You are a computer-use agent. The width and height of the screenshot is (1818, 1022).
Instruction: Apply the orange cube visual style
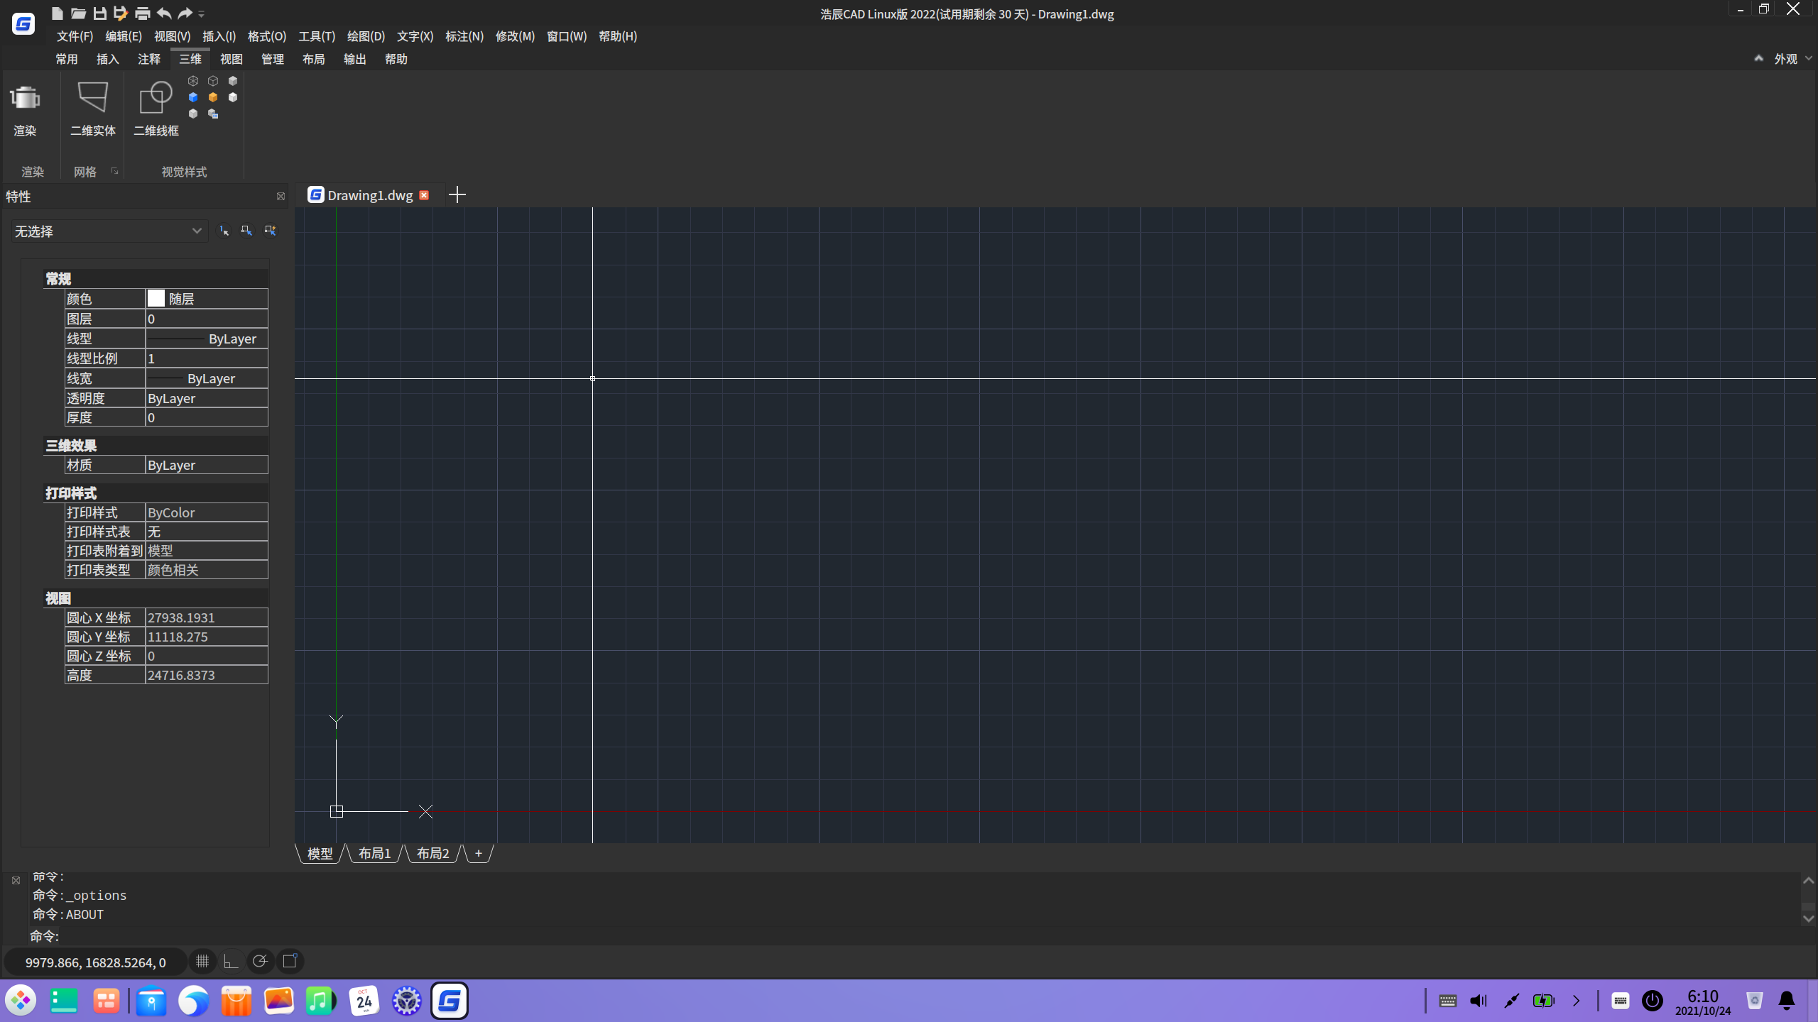coord(213,97)
